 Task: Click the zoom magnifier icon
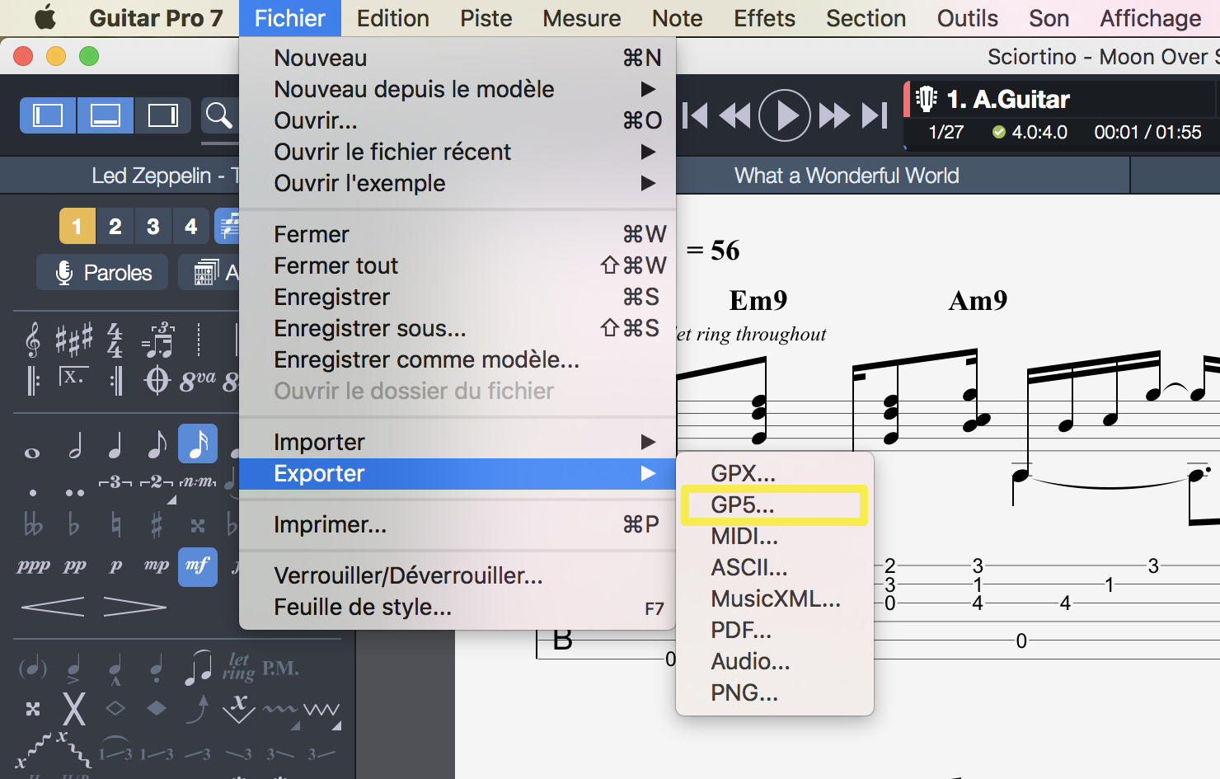point(218,115)
